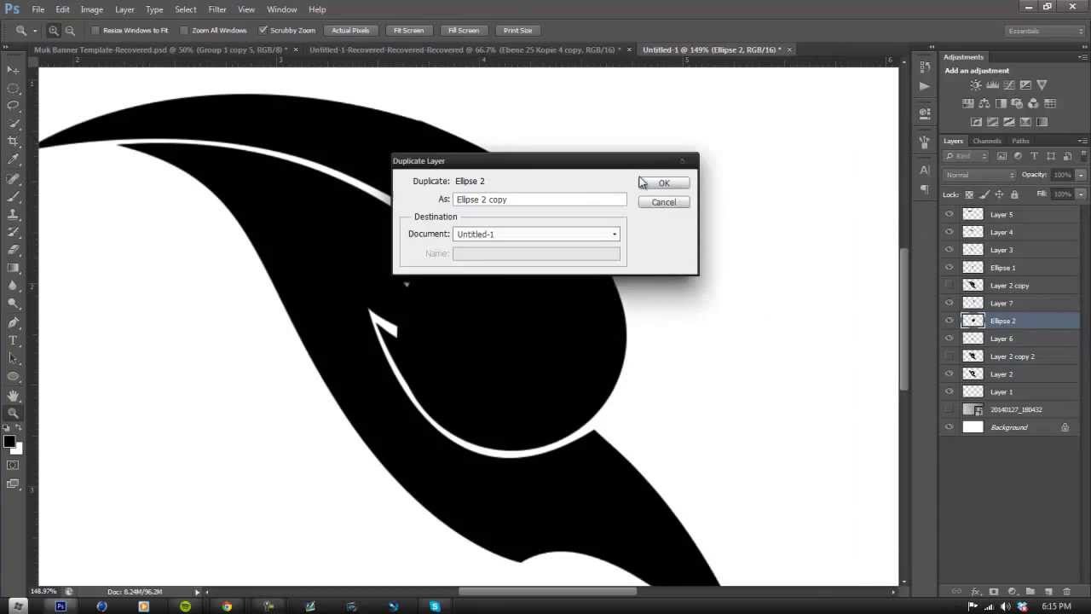Uncheck the Scrubby Zoom option
Viewport: 1091px width, 614px height.
(x=263, y=31)
